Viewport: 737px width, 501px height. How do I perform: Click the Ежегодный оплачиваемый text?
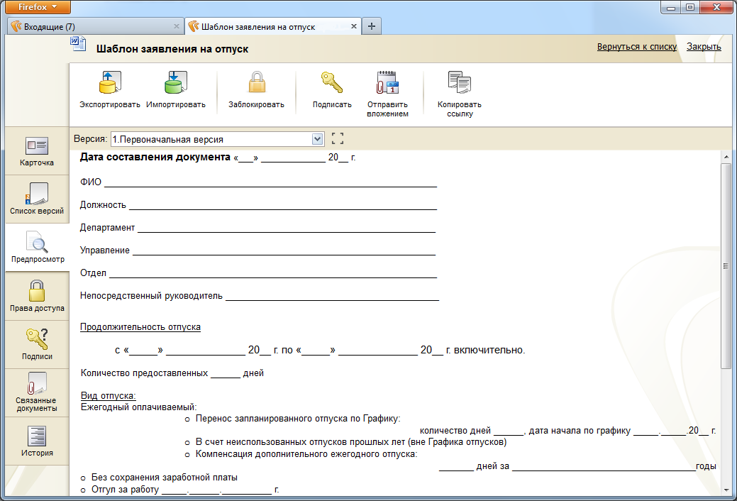[x=138, y=407]
